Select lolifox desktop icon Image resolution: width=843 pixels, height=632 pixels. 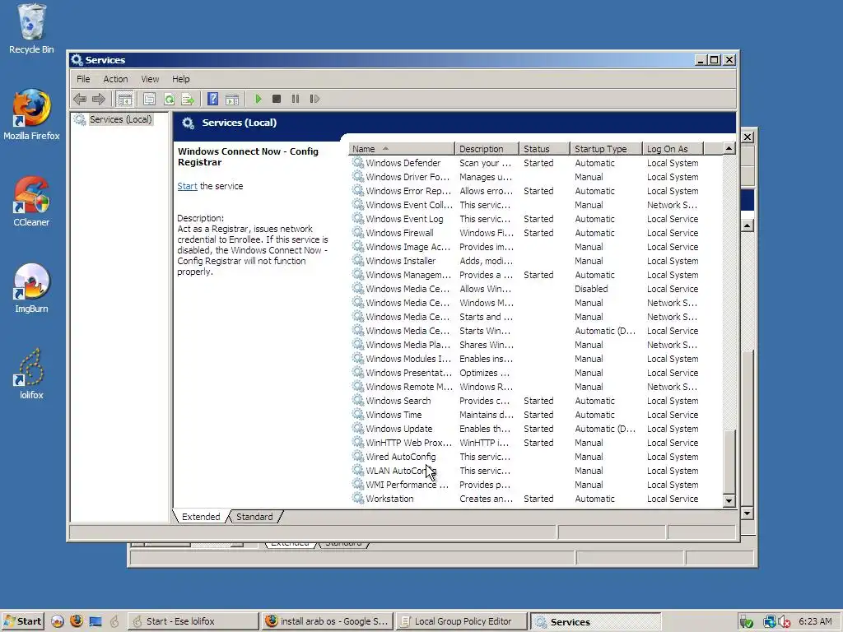31,374
